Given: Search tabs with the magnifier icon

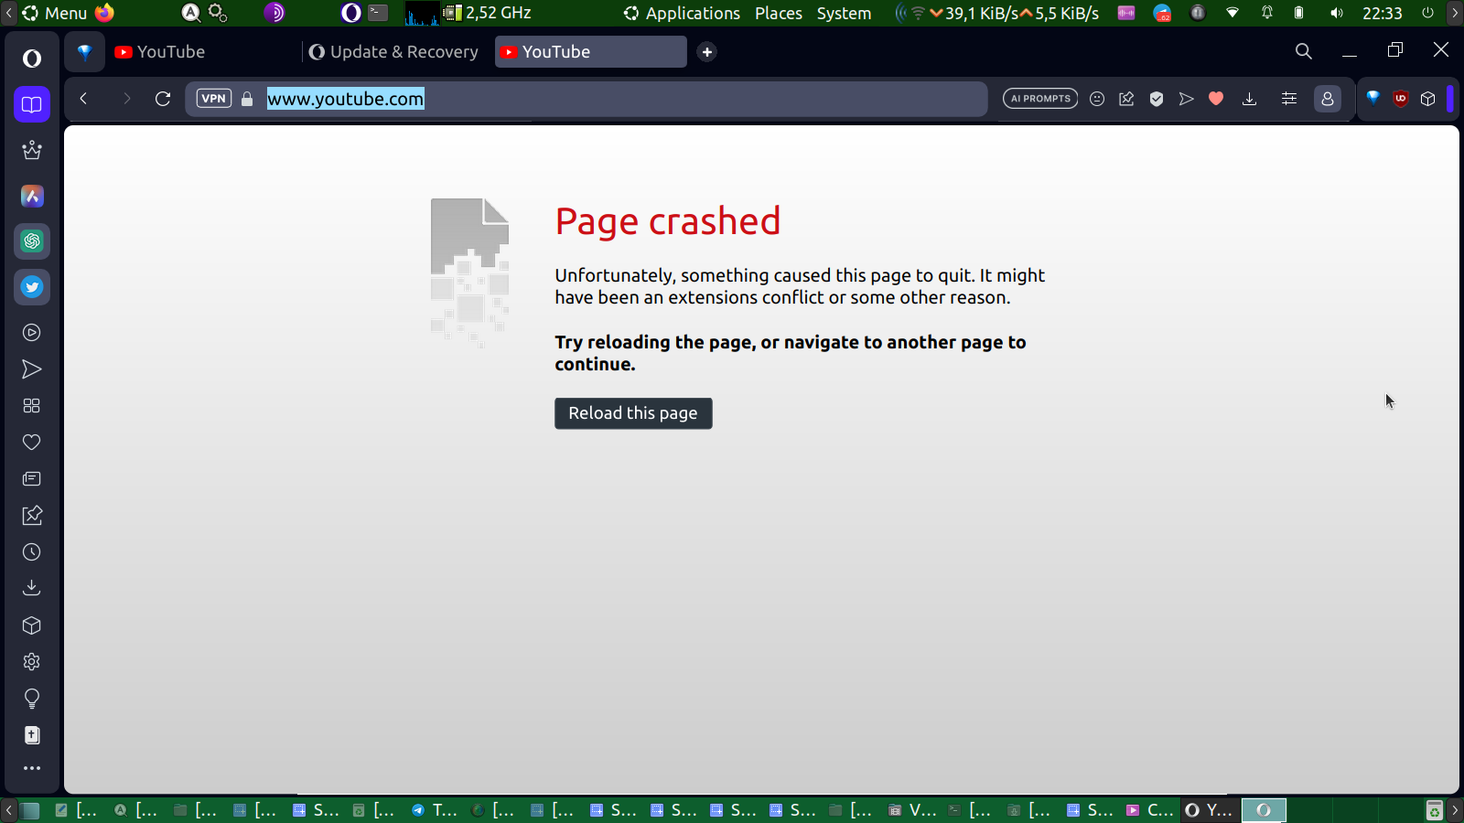Looking at the screenshot, I should click(x=1304, y=51).
